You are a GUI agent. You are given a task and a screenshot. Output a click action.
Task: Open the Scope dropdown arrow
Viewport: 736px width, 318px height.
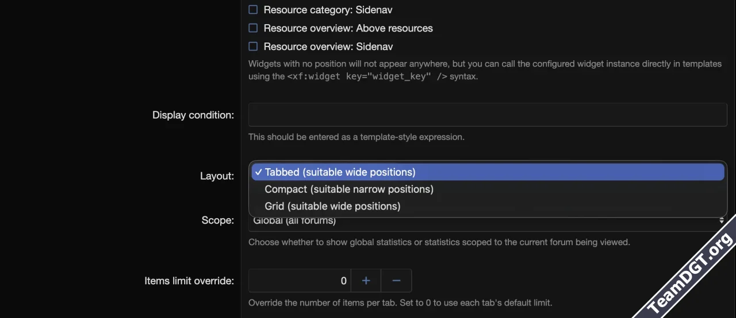click(x=722, y=221)
